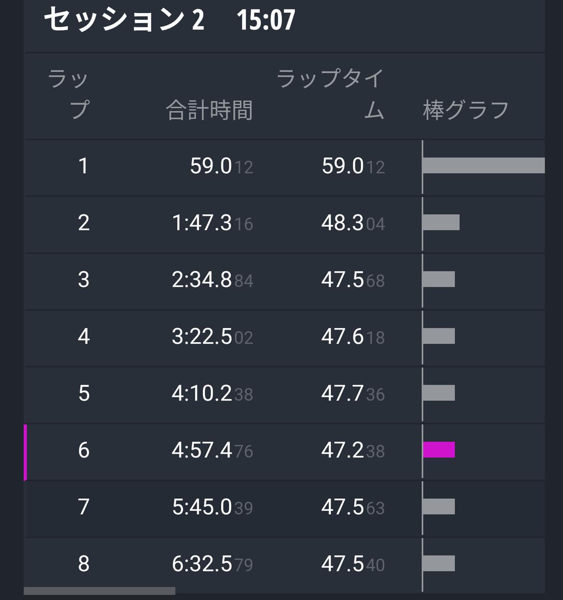Select lap 2 row with 48.304 lap time
The image size is (563, 600).
(285, 224)
